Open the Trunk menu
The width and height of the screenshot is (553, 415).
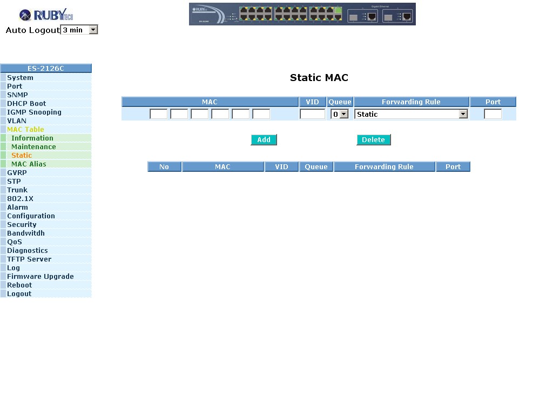[46, 190]
